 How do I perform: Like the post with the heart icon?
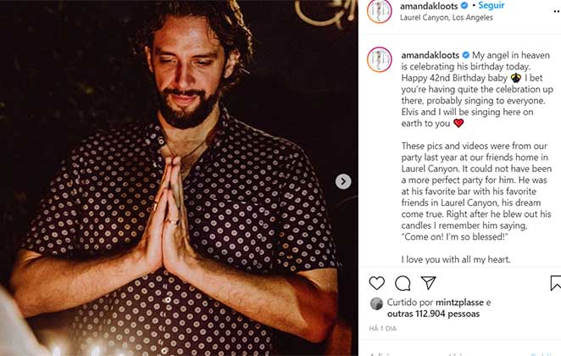click(x=377, y=283)
